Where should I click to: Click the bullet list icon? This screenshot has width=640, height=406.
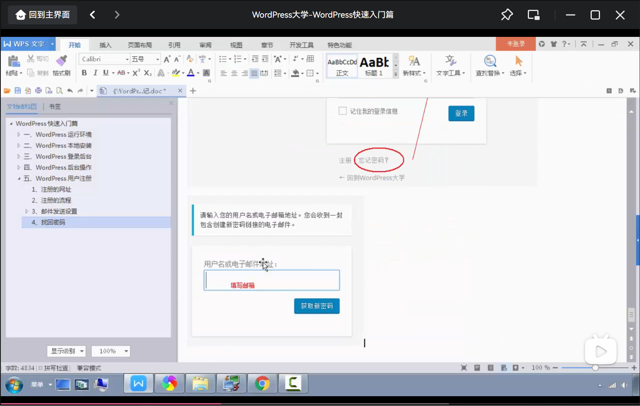click(x=223, y=59)
